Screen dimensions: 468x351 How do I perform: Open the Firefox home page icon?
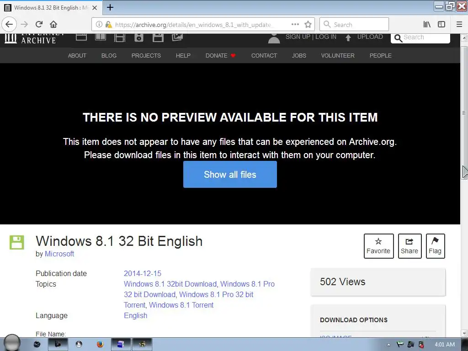pos(53,24)
